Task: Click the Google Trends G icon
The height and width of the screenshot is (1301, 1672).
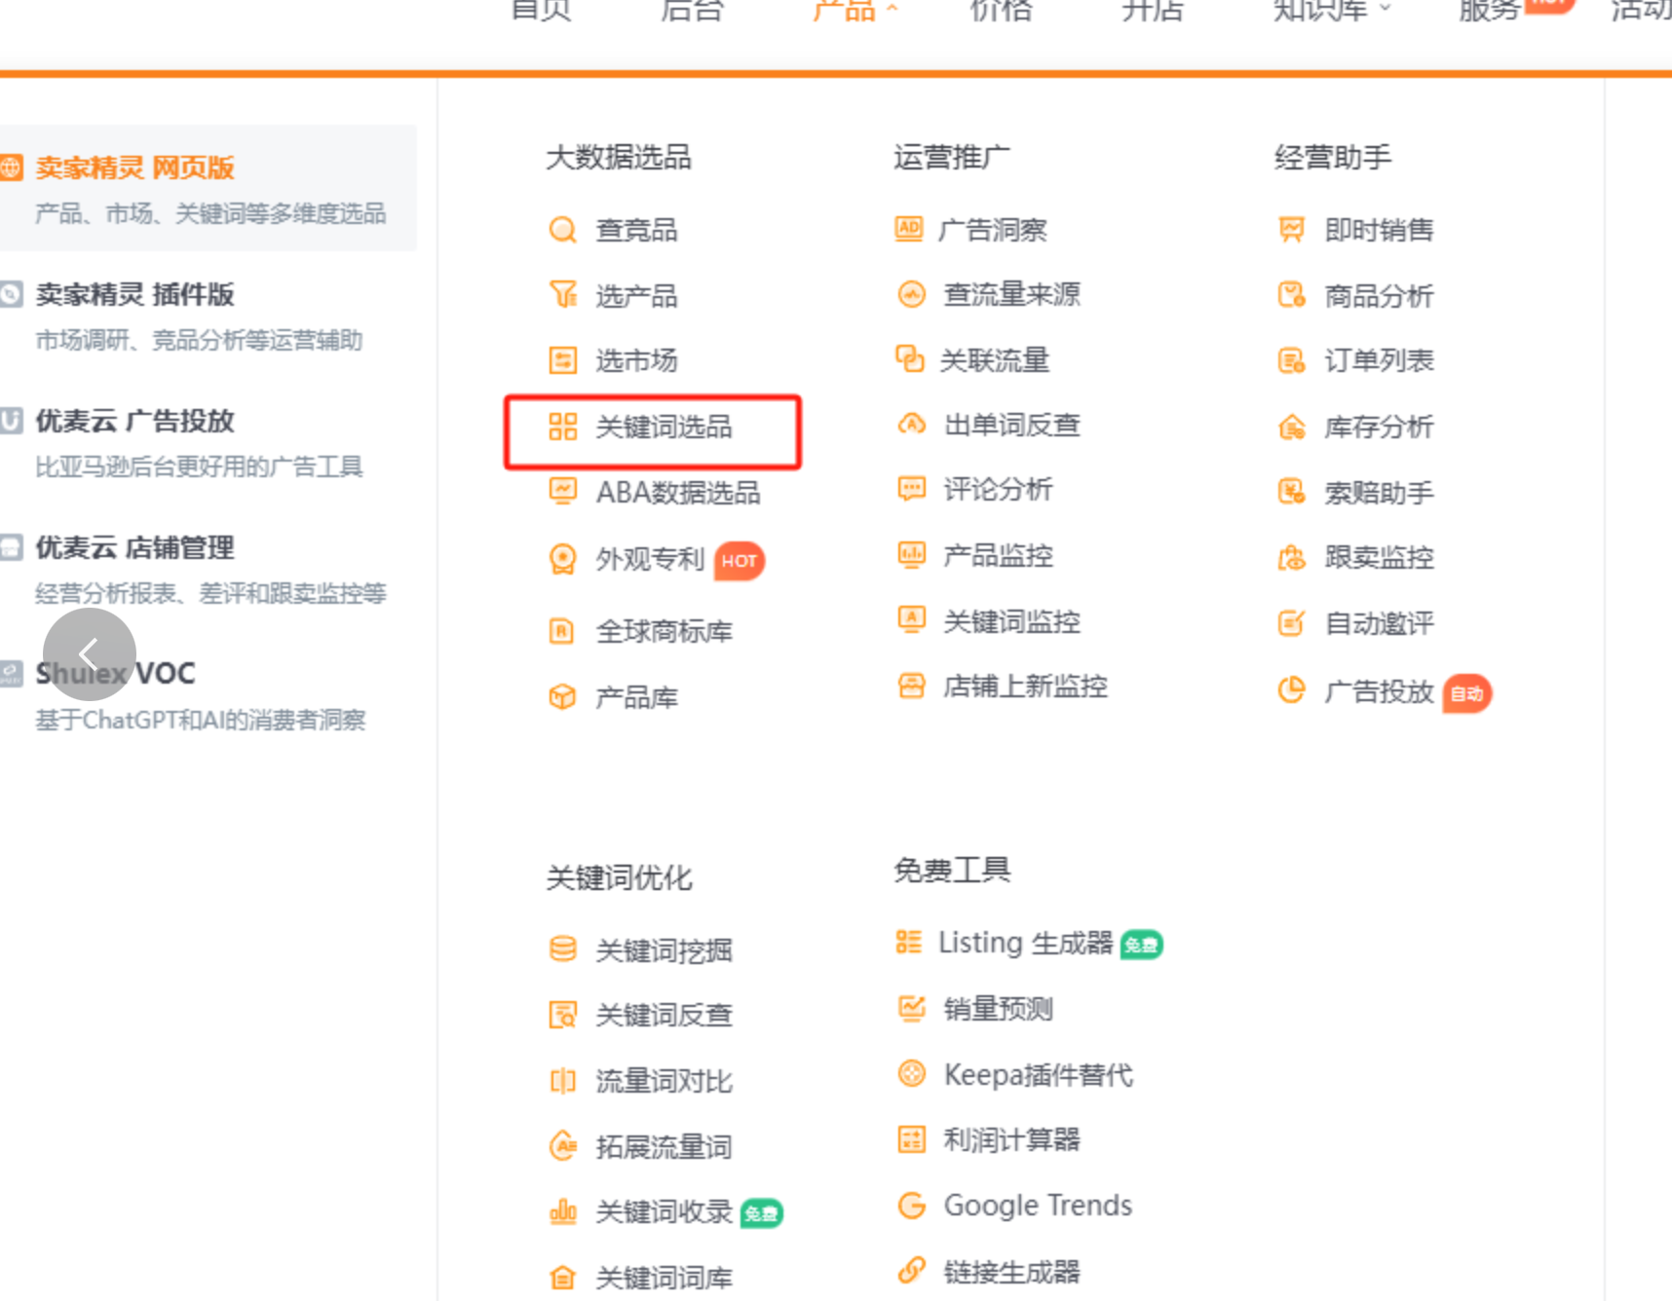Action: (x=911, y=1206)
